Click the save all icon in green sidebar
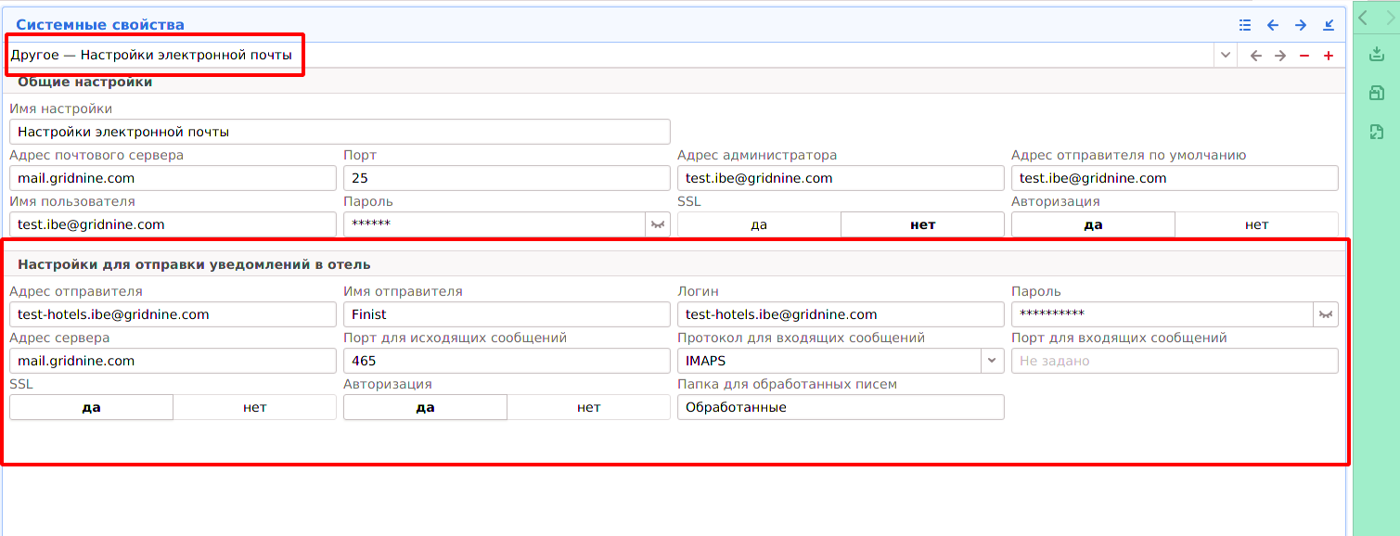1400x536 pixels. pos(1377,93)
